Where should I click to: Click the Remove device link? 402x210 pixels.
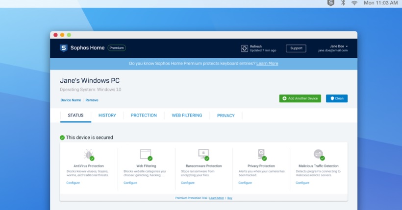point(92,100)
